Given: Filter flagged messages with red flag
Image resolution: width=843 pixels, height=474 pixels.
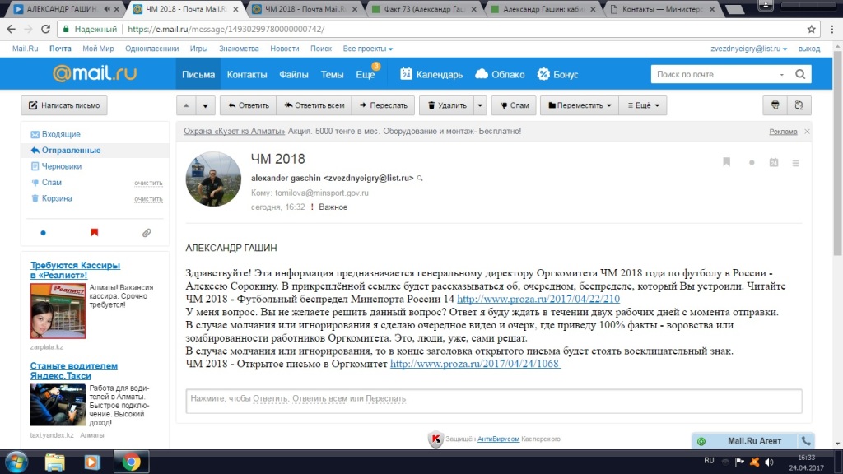Looking at the screenshot, I should 95,232.
